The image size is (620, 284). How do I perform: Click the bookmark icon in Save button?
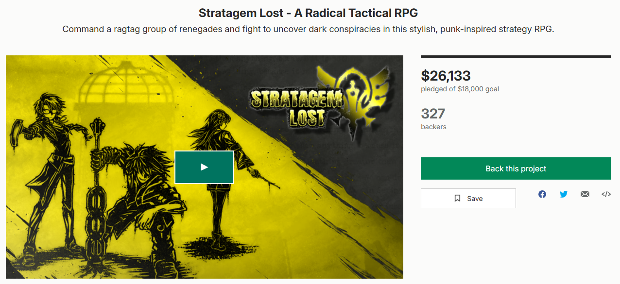pos(457,198)
